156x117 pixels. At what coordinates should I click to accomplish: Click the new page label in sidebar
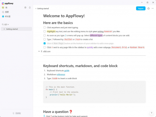click(x=8, y=16)
